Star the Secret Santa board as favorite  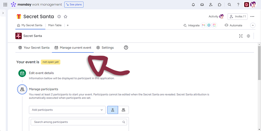coord(65,17)
